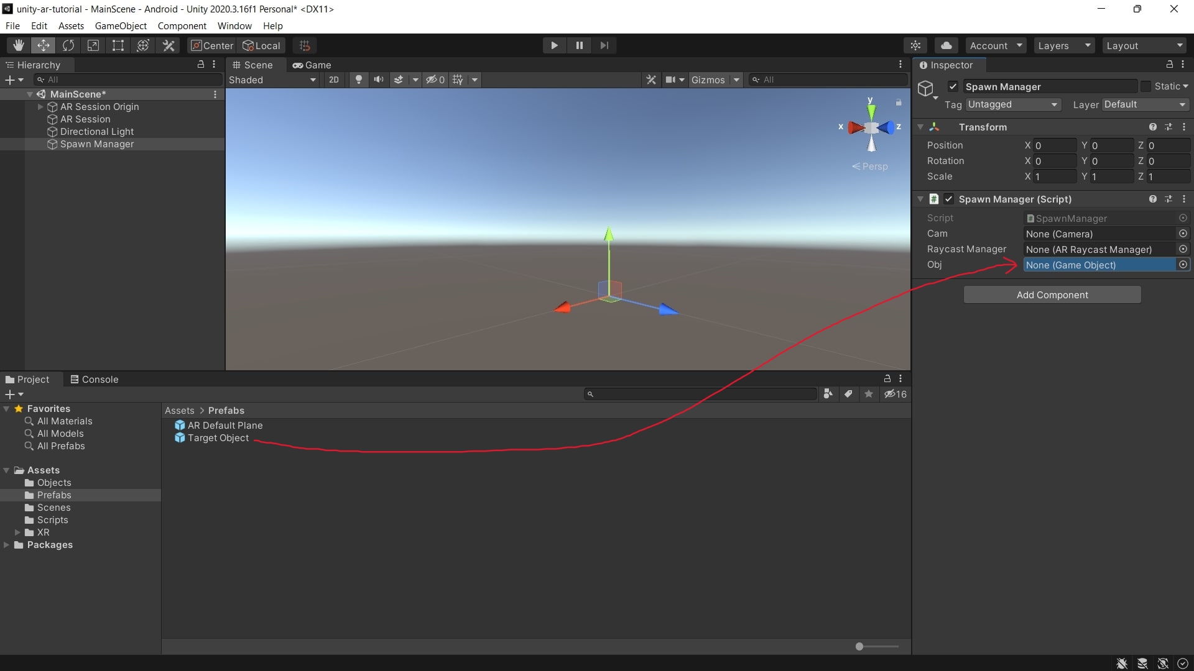Switch to the Game tab
1194x671 pixels.
pos(312,65)
